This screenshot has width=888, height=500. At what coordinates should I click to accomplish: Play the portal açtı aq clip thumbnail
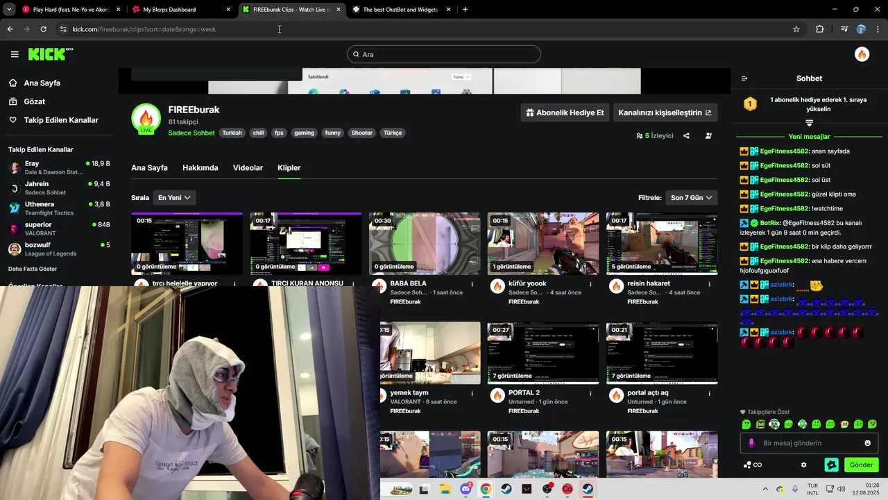coord(662,353)
